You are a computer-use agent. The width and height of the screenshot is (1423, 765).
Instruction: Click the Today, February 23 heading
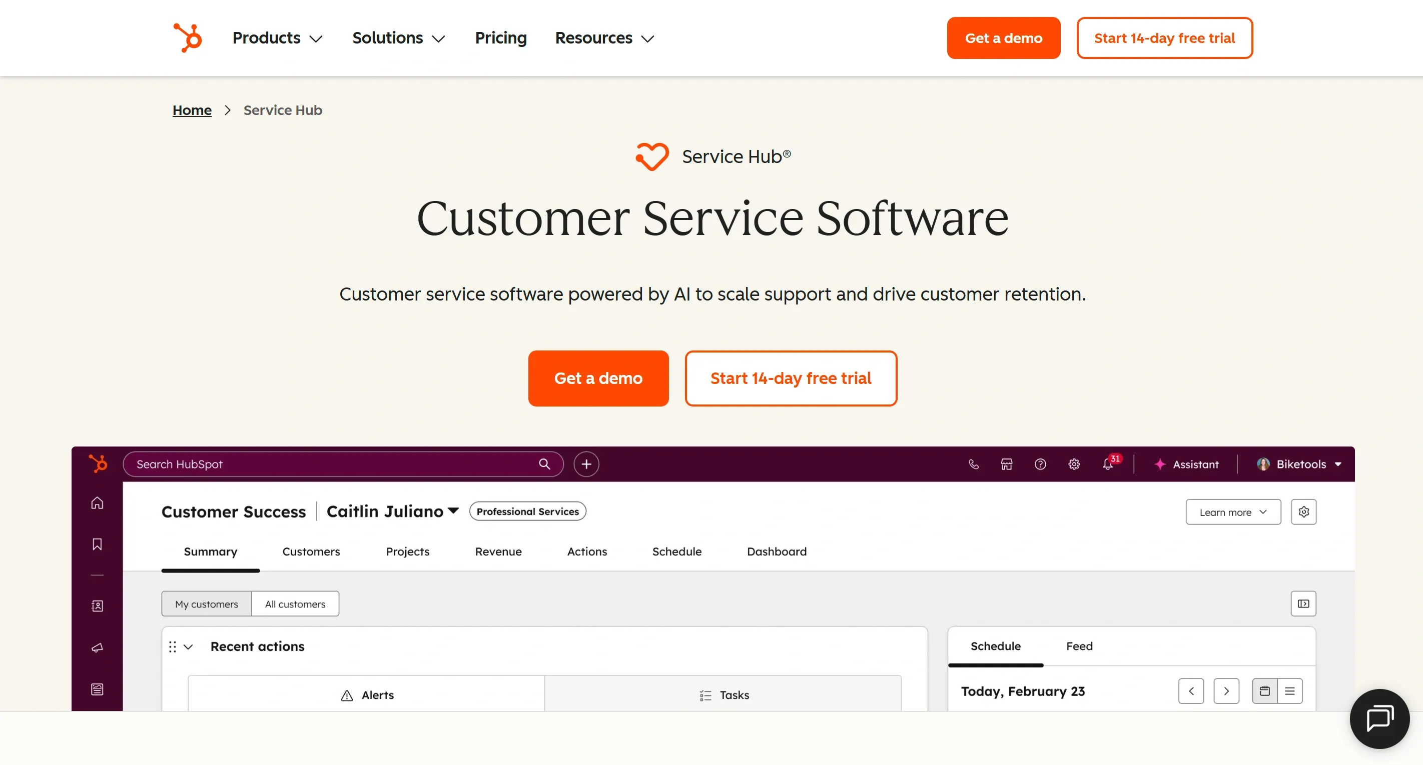tap(1023, 691)
